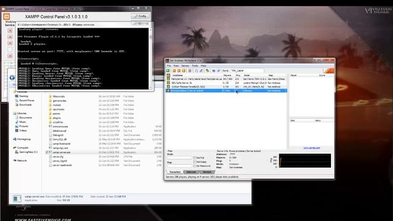Click the copy page icon in SA-MP toolbar

coord(196,71)
